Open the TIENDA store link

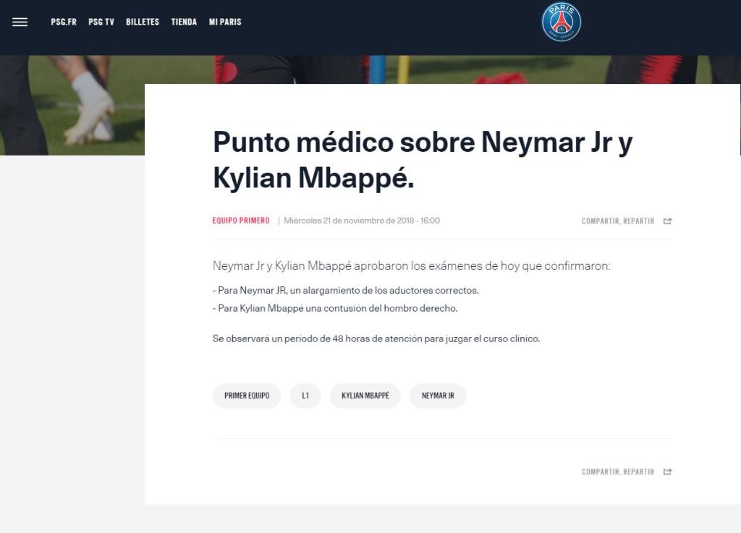coord(184,22)
